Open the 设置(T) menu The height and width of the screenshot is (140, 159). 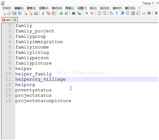(82, 8)
